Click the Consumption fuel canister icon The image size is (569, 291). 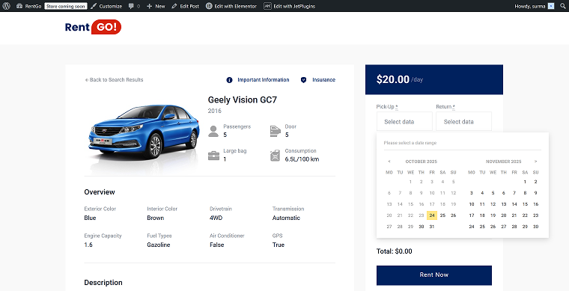coord(275,156)
